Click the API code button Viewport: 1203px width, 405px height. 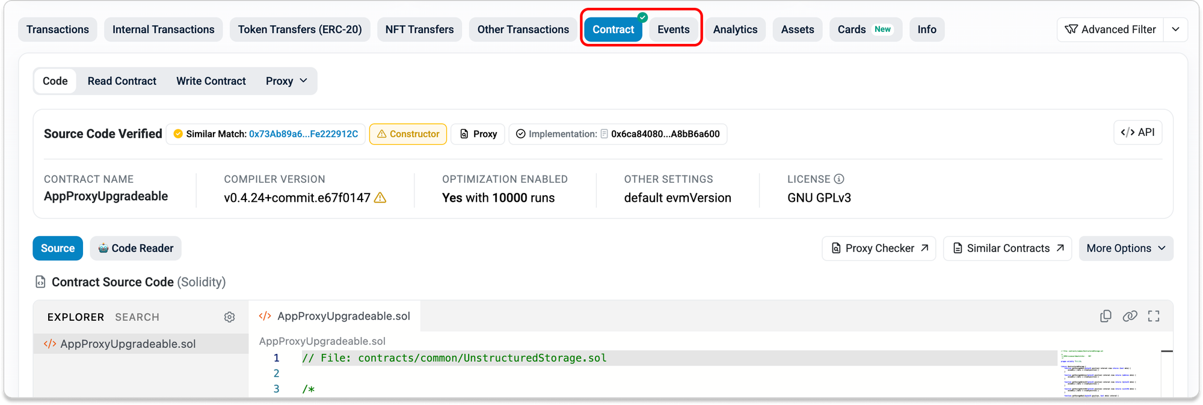1137,132
